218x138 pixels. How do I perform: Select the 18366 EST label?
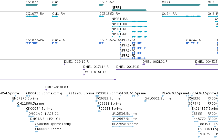(197, 114)
